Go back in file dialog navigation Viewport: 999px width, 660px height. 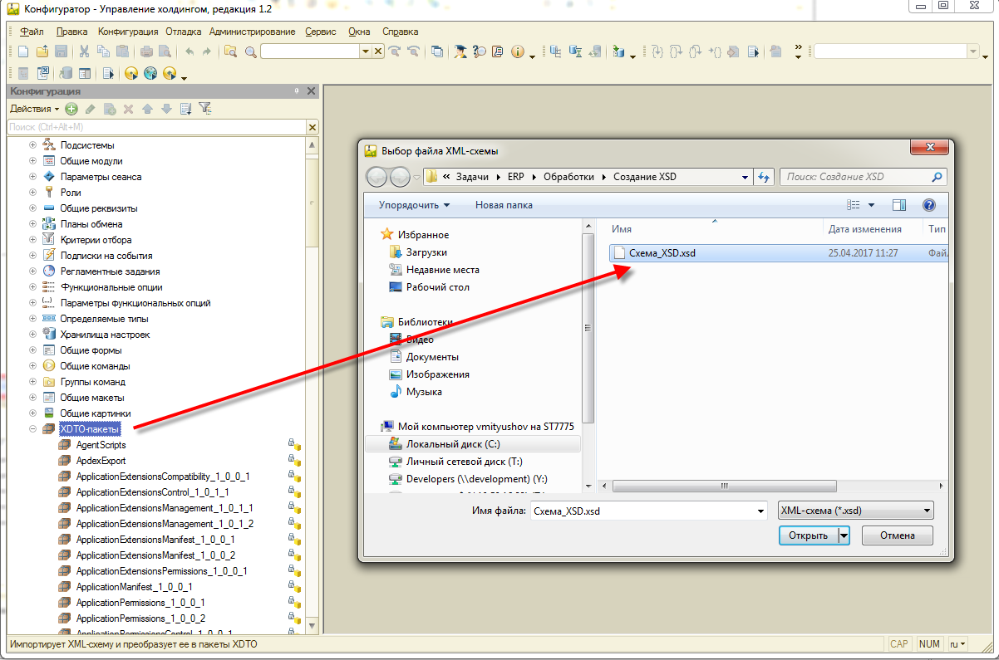[x=377, y=177]
